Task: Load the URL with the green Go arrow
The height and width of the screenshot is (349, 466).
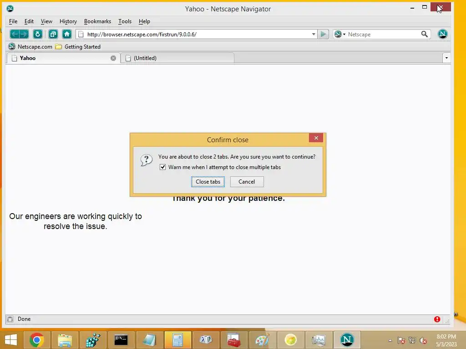Action: pyautogui.click(x=323, y=34)
